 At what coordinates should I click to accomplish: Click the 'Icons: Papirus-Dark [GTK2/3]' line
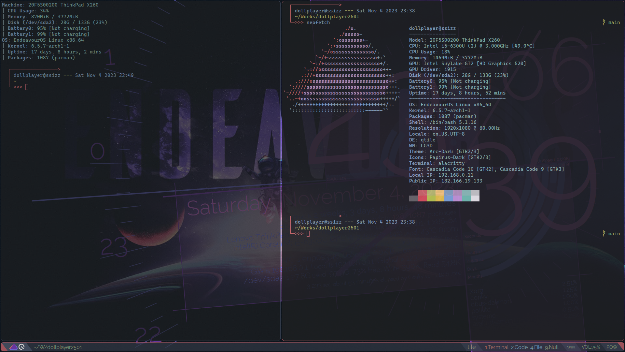450,157
